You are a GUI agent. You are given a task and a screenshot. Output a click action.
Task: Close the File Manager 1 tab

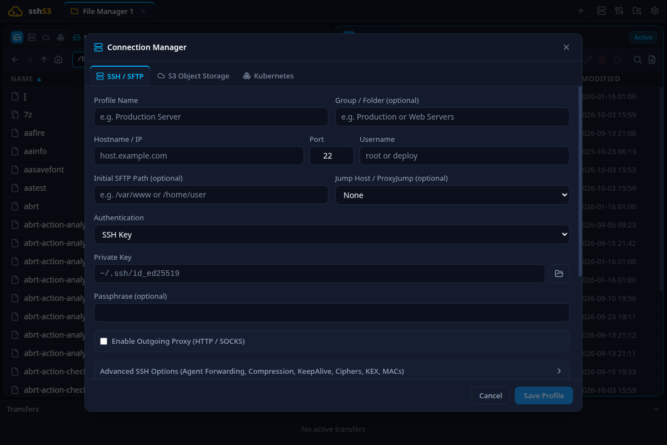coord(143,11)
